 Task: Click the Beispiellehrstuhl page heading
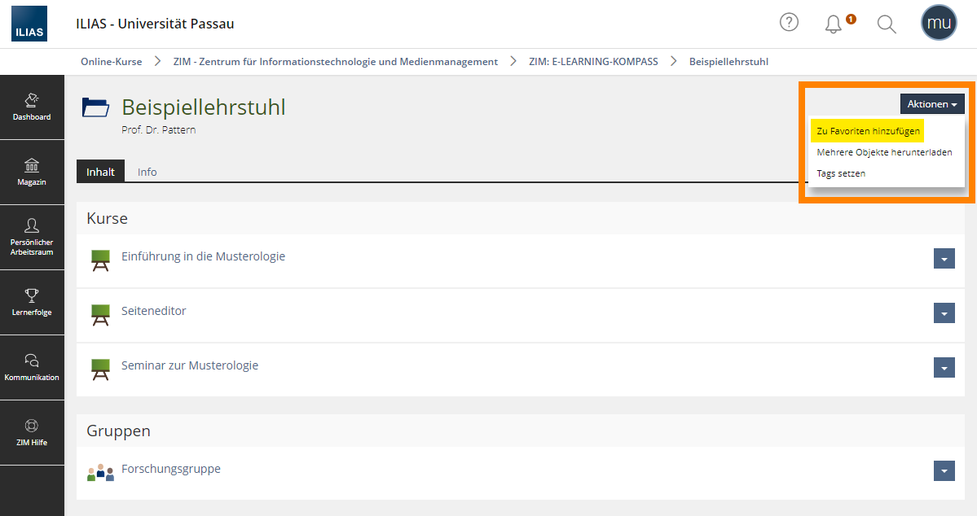[x=204, y=107]
